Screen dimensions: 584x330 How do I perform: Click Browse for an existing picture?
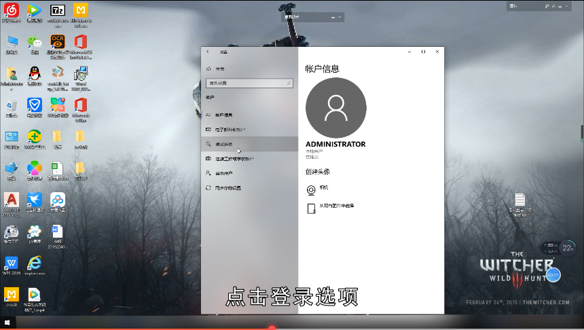point(330,208)
